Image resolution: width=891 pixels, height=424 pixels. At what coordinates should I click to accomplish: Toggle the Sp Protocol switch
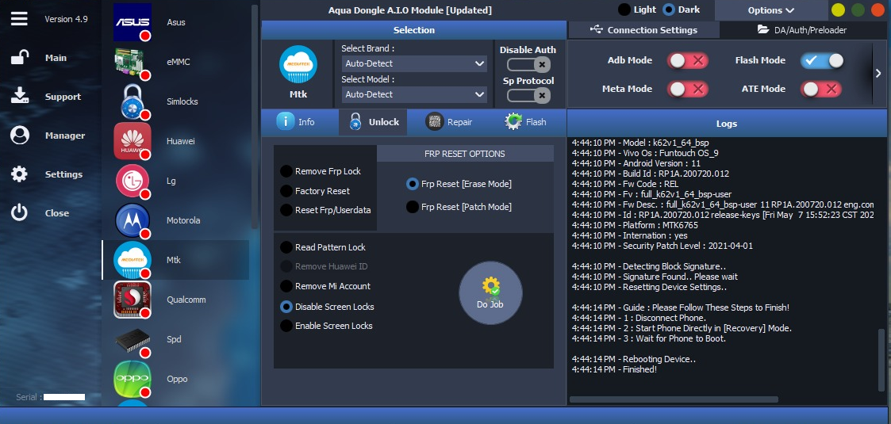point(528,95)
